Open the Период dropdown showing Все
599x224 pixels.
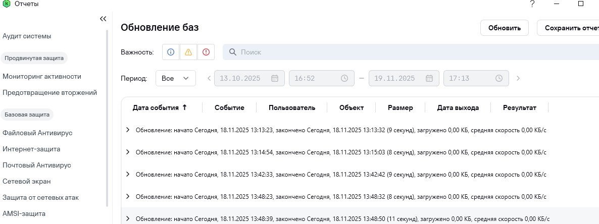[x=175, y=78]
